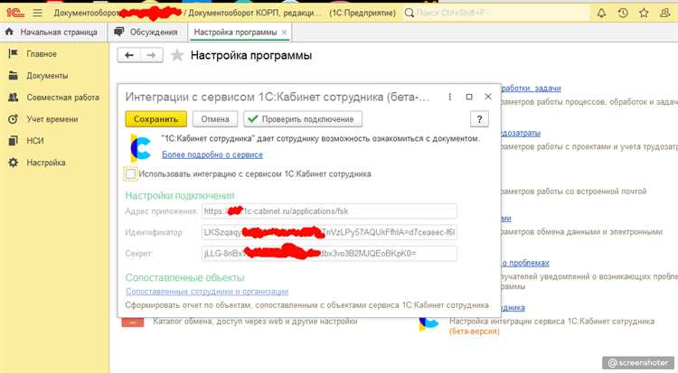
Task: Click the Настройка gear icon
Action: [14, 163]
